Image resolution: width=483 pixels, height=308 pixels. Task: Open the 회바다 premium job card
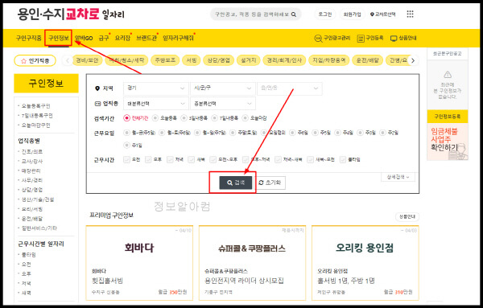click(139, 263)
